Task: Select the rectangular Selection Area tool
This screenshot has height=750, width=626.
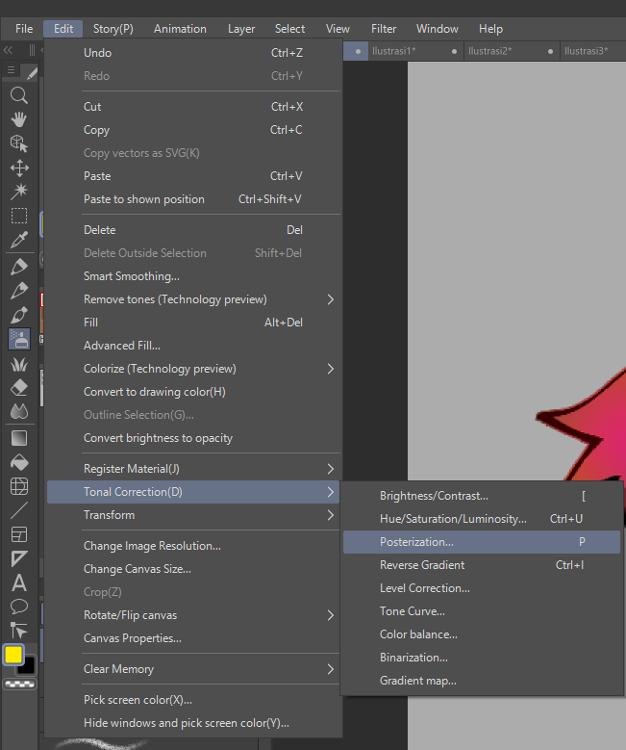Action: (x=18, y=216)
